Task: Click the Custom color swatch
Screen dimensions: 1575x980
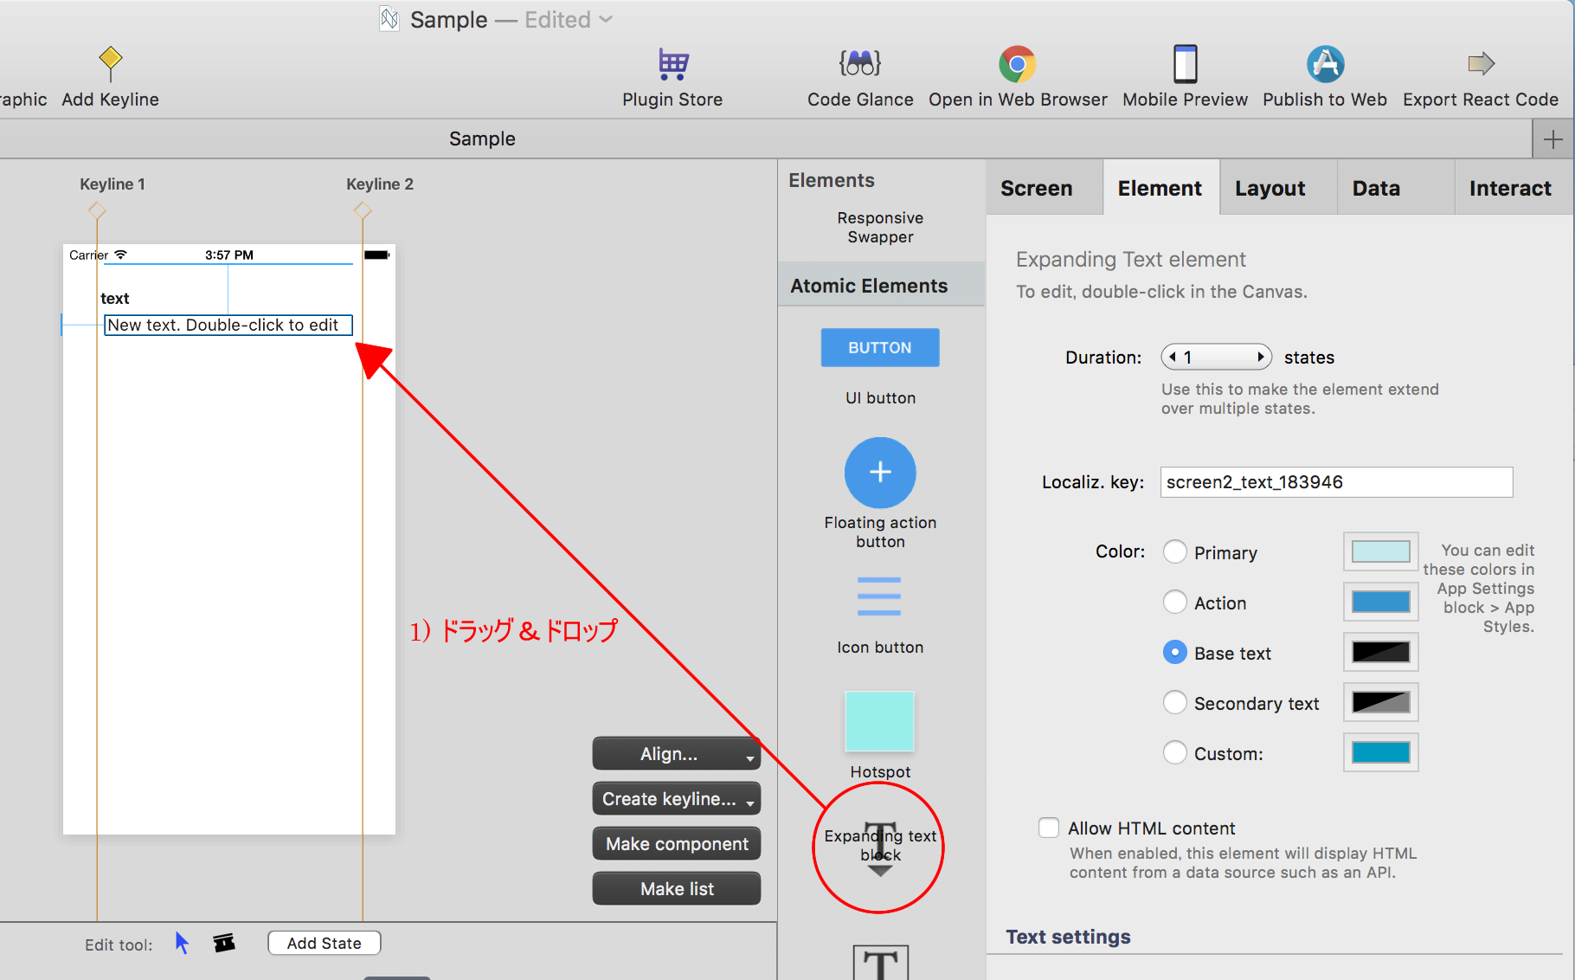Action: coord(1380,752)
